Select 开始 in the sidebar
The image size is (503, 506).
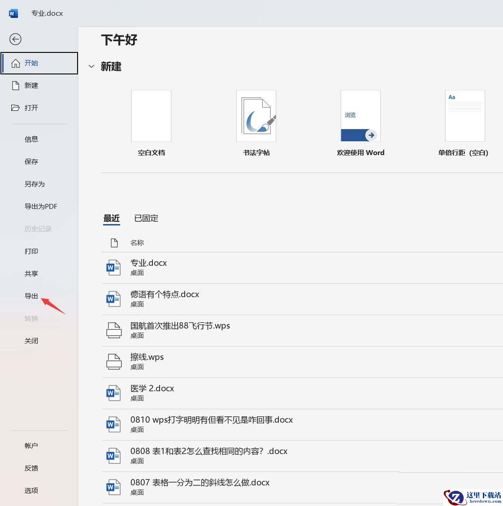[39, 63]
